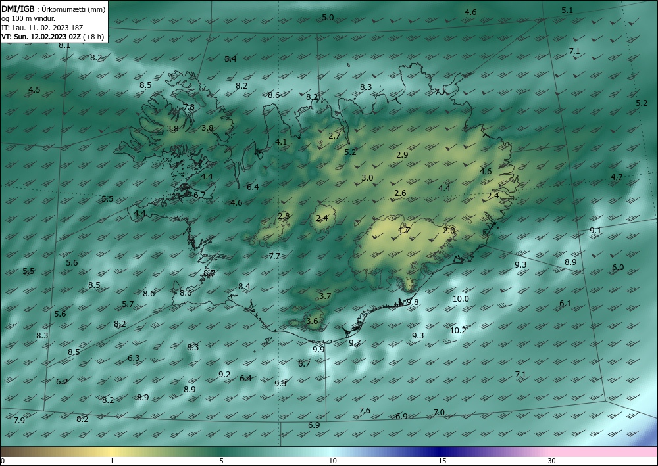Select the 7.6 value near the bottom
Viewport: 658px width, 466px height.
point(365,411)
